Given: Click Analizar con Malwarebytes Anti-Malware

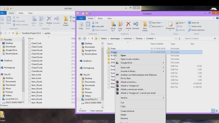Looking at the screenshot, I should pyautogui.click(x=139, y=75).
